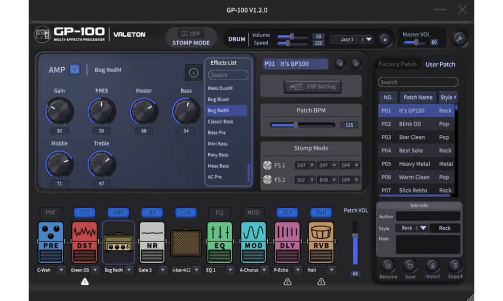Select the red DST pedal icon
The height and width of the screenshot is (301, 503).
(x=84, y=242)
